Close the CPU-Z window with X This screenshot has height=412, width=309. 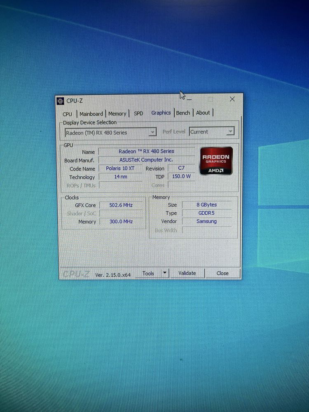(232, 99)
